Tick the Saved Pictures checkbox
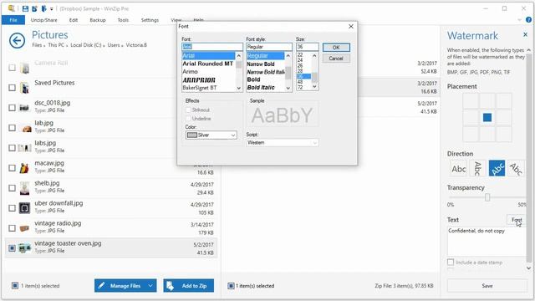Image resolution: width=535 pixels, height=301 pixels. (x=12, y=88)
